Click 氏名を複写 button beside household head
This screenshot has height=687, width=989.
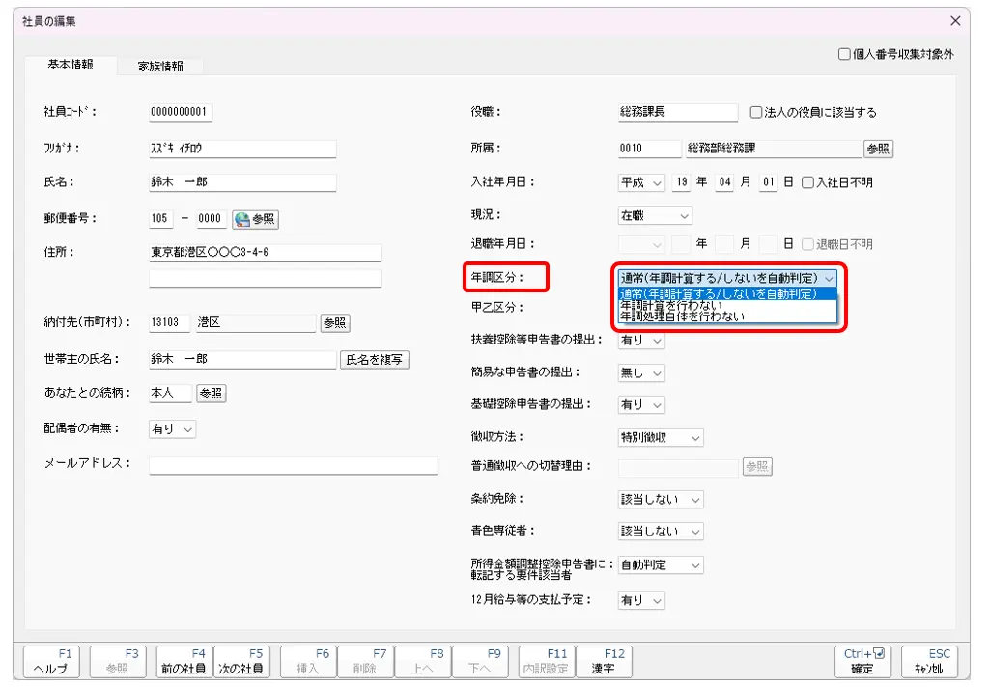click(x=375, y=360)
